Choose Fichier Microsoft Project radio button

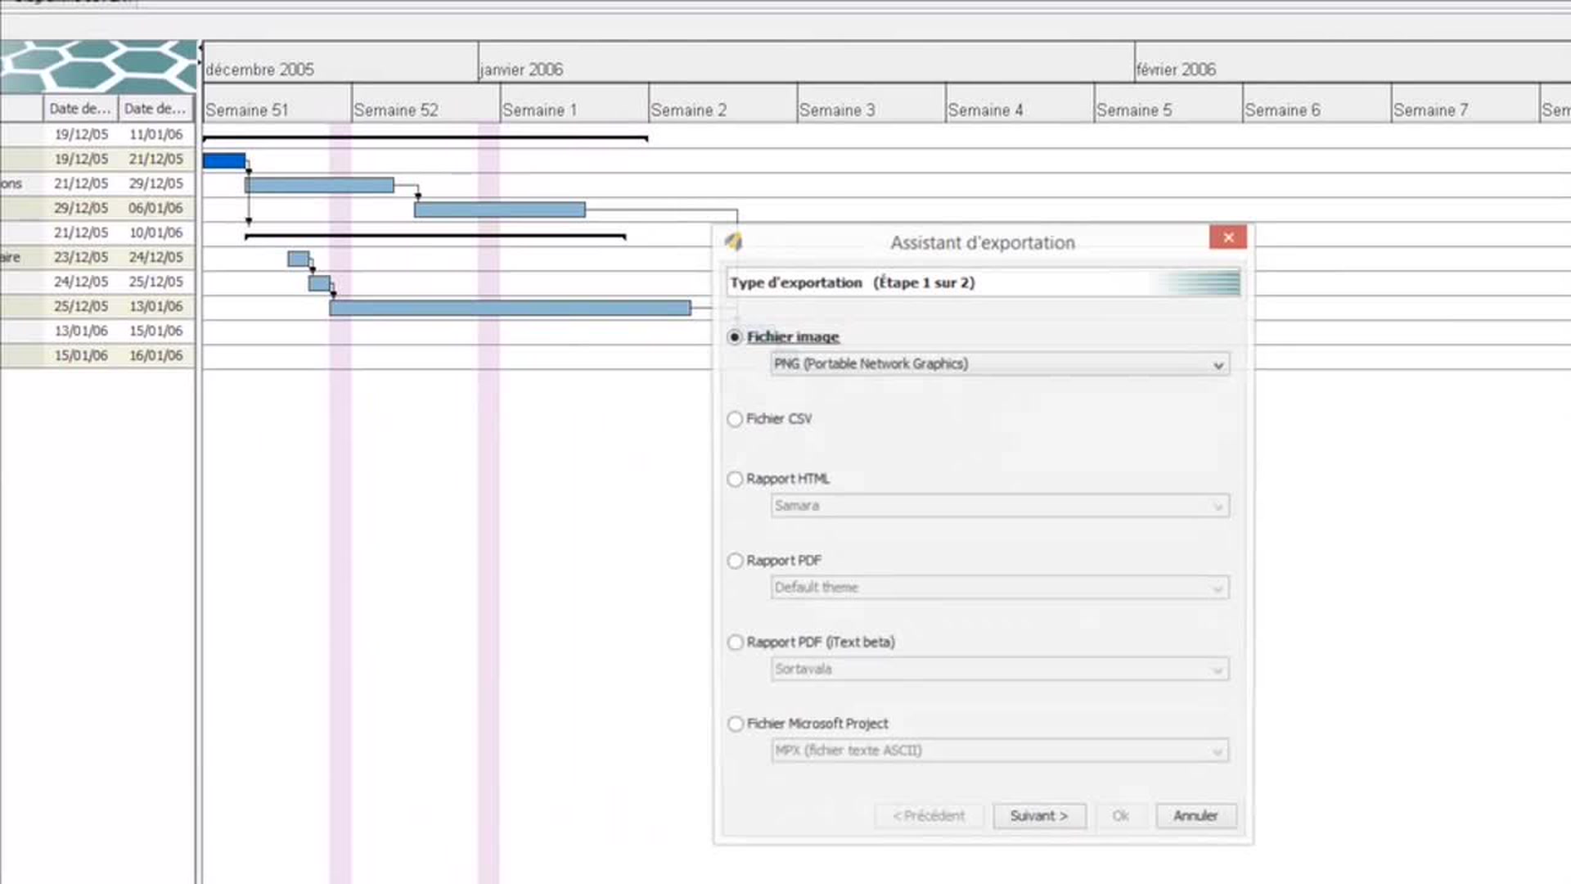735,724
